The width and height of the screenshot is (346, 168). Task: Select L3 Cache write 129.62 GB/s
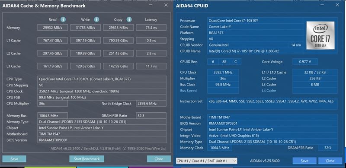85,66
